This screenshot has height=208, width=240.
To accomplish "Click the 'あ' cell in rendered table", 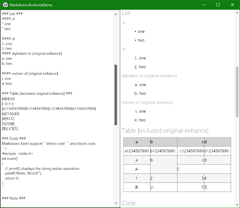I will tap(136, 187).
